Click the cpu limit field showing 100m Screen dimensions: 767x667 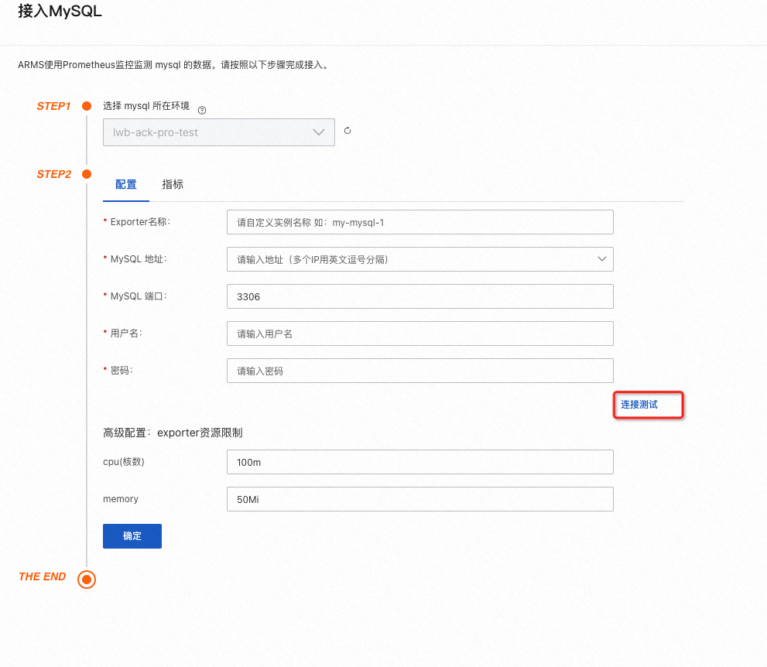pos(419,462)
